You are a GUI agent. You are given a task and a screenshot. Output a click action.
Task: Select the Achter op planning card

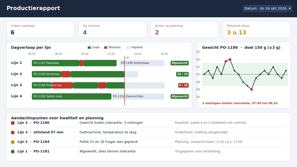point(185,29)
